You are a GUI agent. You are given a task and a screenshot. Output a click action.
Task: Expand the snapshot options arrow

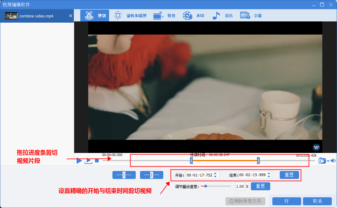(x=328, y=161)
